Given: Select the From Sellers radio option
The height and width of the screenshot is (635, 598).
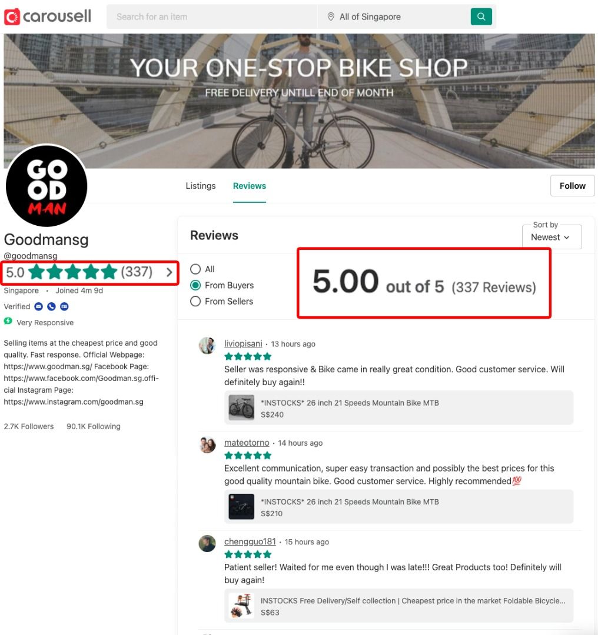Looking at the screenshot, I should tap(195, 301).
